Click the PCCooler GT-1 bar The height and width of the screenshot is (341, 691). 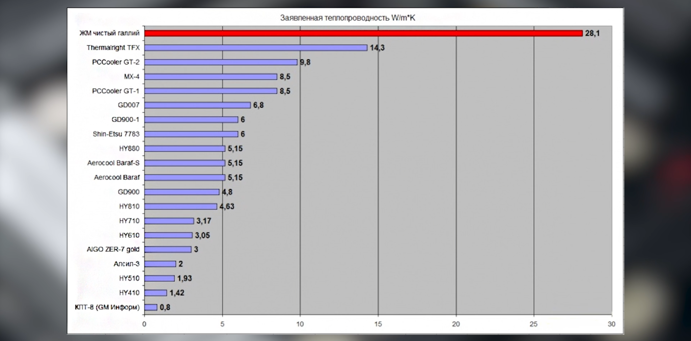coord(211,91)
